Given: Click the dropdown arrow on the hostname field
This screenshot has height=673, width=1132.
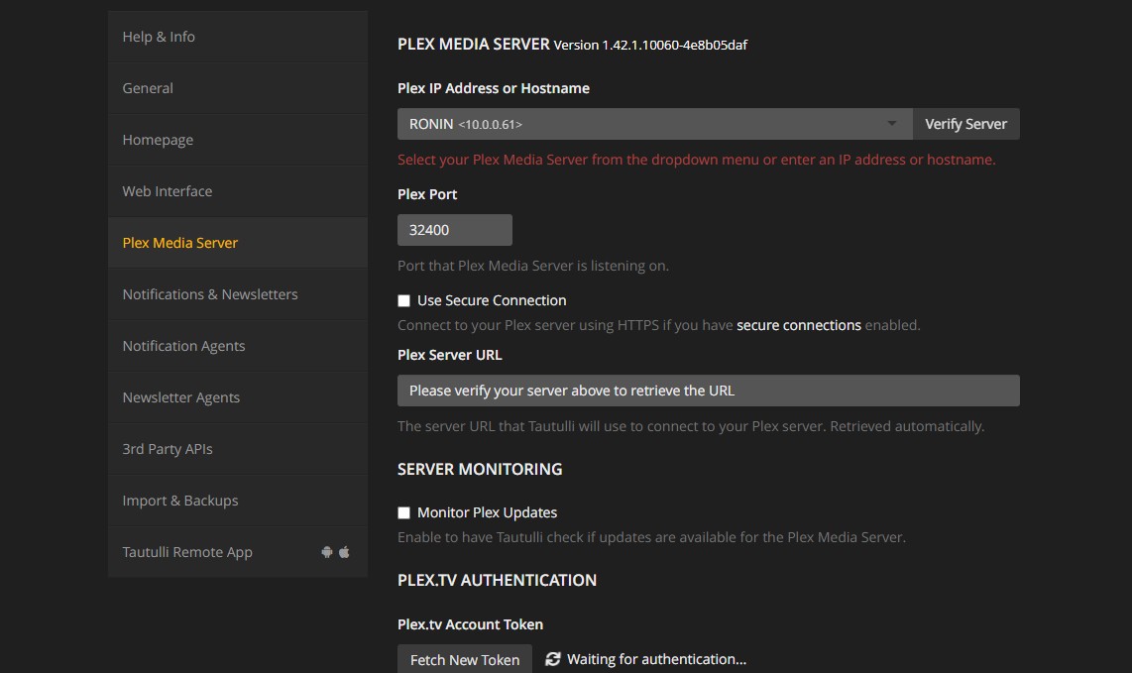Looking at the screenshot, I should (x=892, y=124).
